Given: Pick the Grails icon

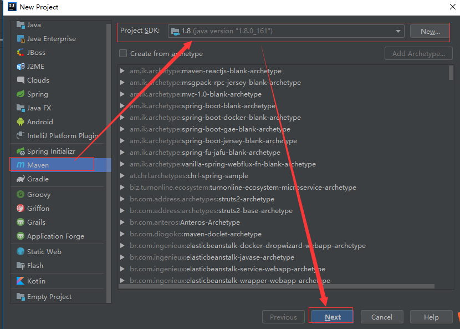Looking at the screenshot, I should pyautogui.click(x=21, y=222).
